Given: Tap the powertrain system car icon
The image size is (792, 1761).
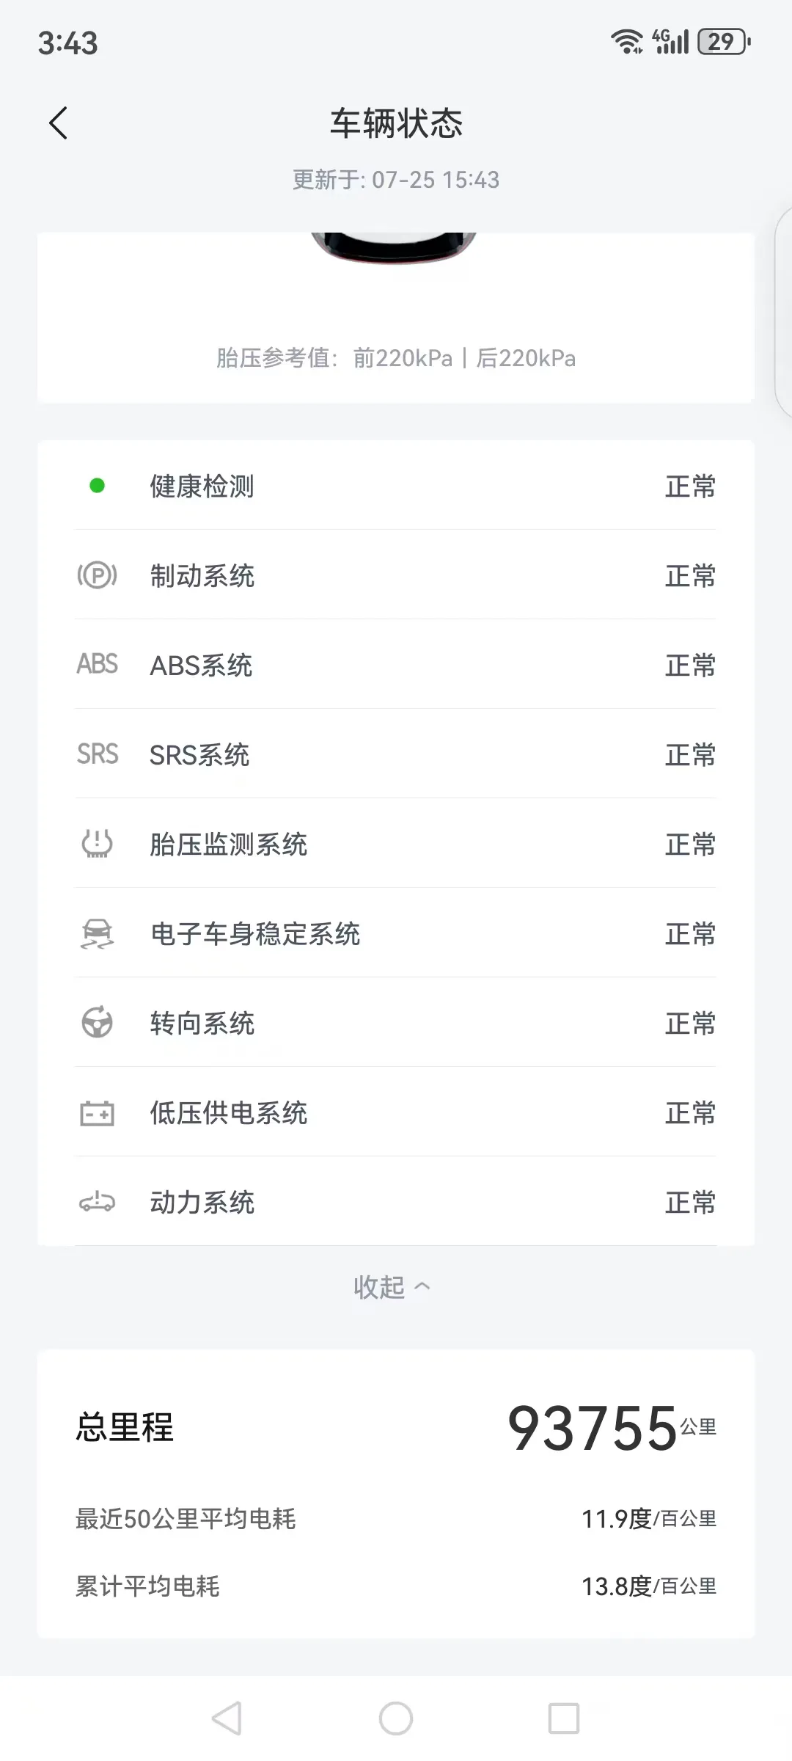Looking at the screenshot, I should 97,1203.
